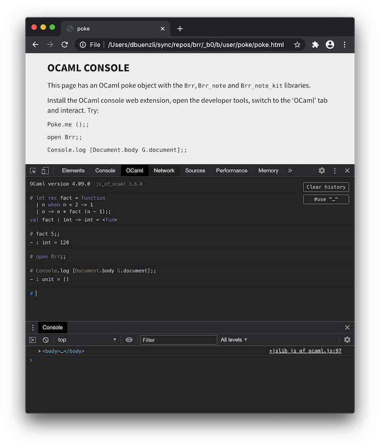Viewport: 380px width, 447px height.
Task: Click the inspect element picker icon
Action: point(33,171)
